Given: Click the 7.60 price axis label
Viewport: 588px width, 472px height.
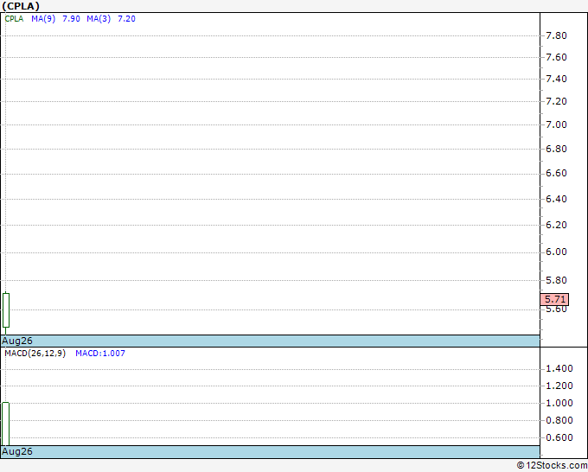Looking at the screenshot, I should pos(556,57).
